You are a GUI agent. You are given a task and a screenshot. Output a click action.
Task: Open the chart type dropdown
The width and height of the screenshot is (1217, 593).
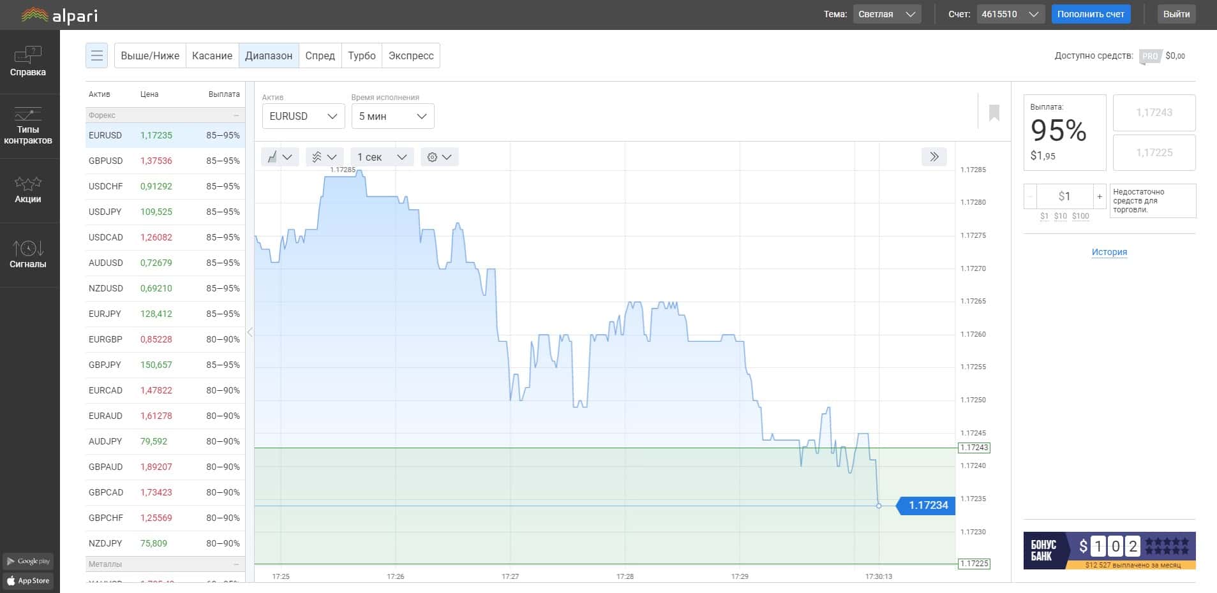(280, 157)
